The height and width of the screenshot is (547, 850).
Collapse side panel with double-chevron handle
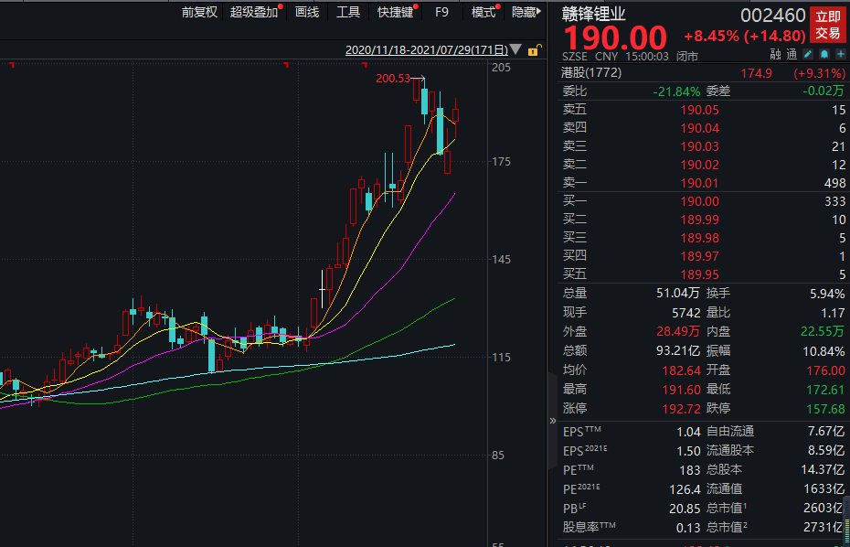552,421
